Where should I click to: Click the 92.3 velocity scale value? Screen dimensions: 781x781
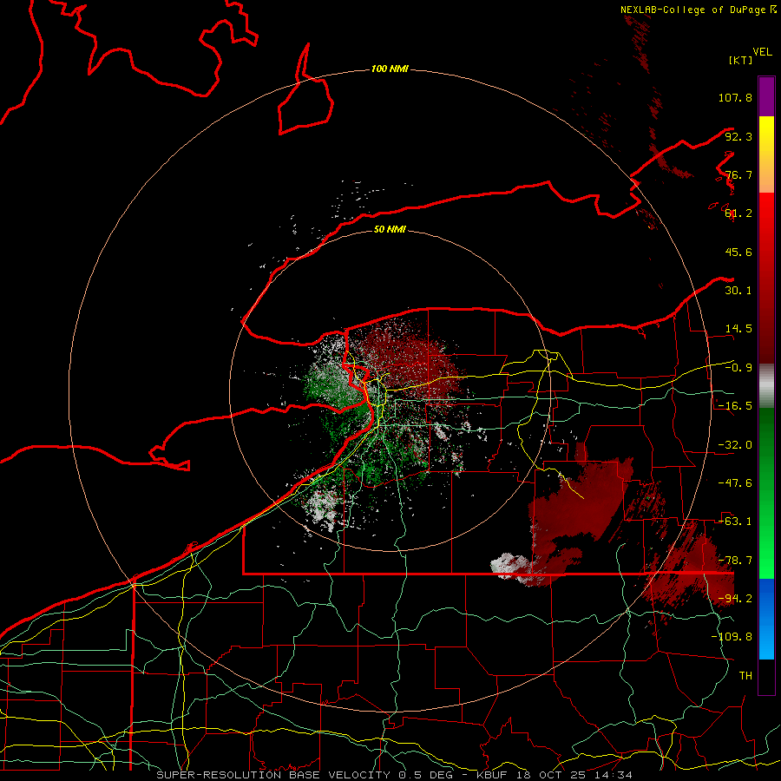pyautogui.click(x=738, y=136)
